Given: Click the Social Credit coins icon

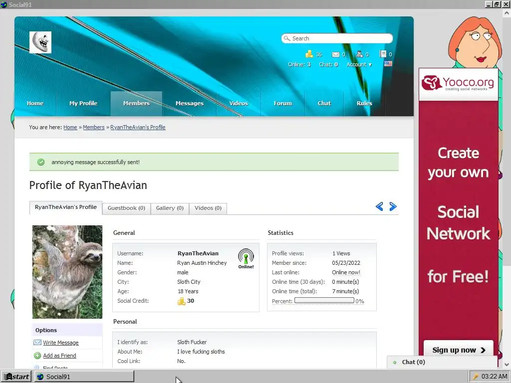Looking at the screenshot, I should 181,301.
